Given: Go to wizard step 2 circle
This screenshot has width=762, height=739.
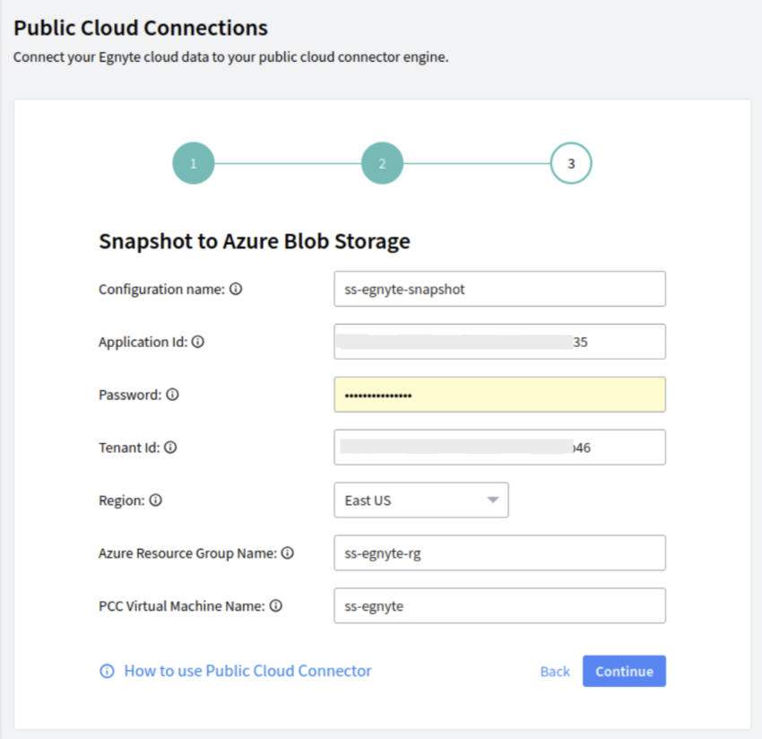Looking at the screenshot, I should (382, 163).
